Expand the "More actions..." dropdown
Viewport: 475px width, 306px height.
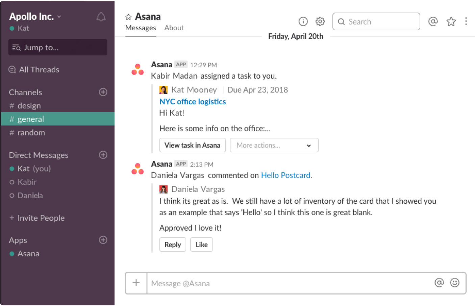pyautogui.click(x=274, y=145)
